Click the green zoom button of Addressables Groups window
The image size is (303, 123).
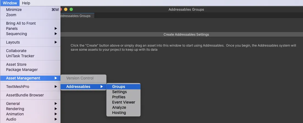pos(71,9)
